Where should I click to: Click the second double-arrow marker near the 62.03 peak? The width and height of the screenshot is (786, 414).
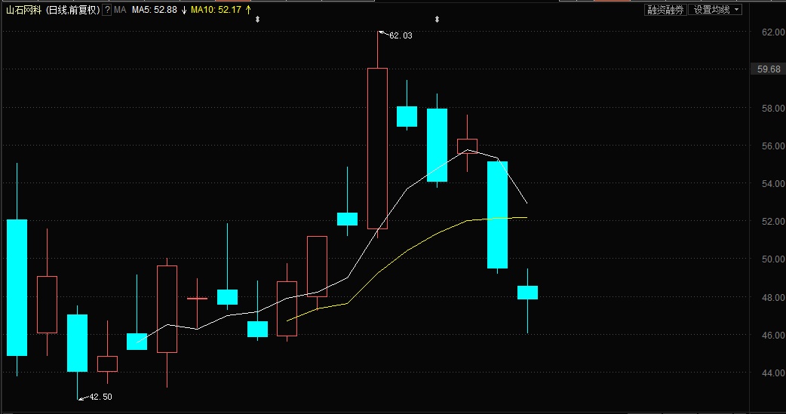pos(437,19)
